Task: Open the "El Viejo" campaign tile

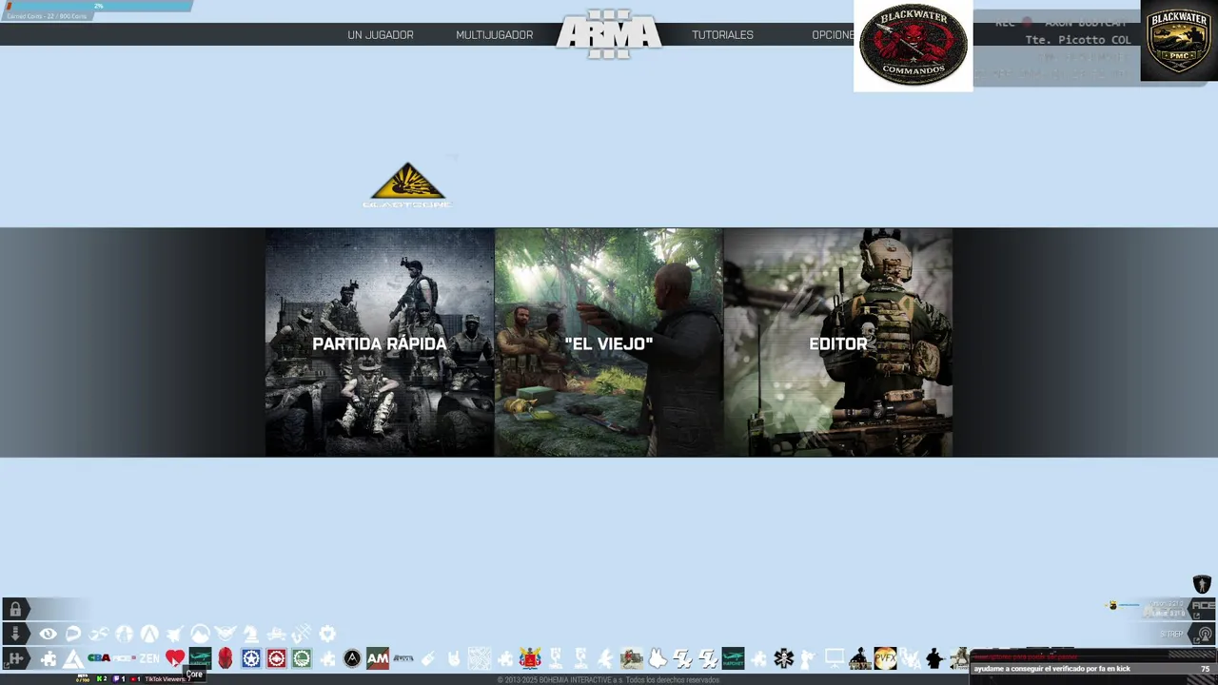Action: pyautogui.click(x=609, y=342)
